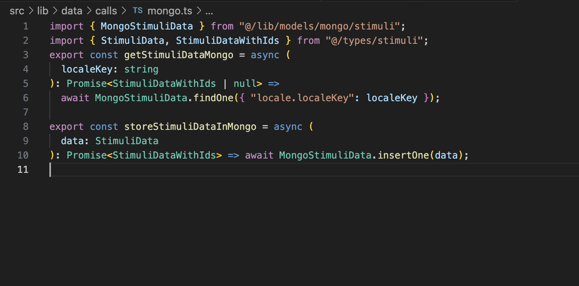Click "MongoStimuliData" on line 6
The height and width of the screenshot is (286, 579).
coord(141,98)
